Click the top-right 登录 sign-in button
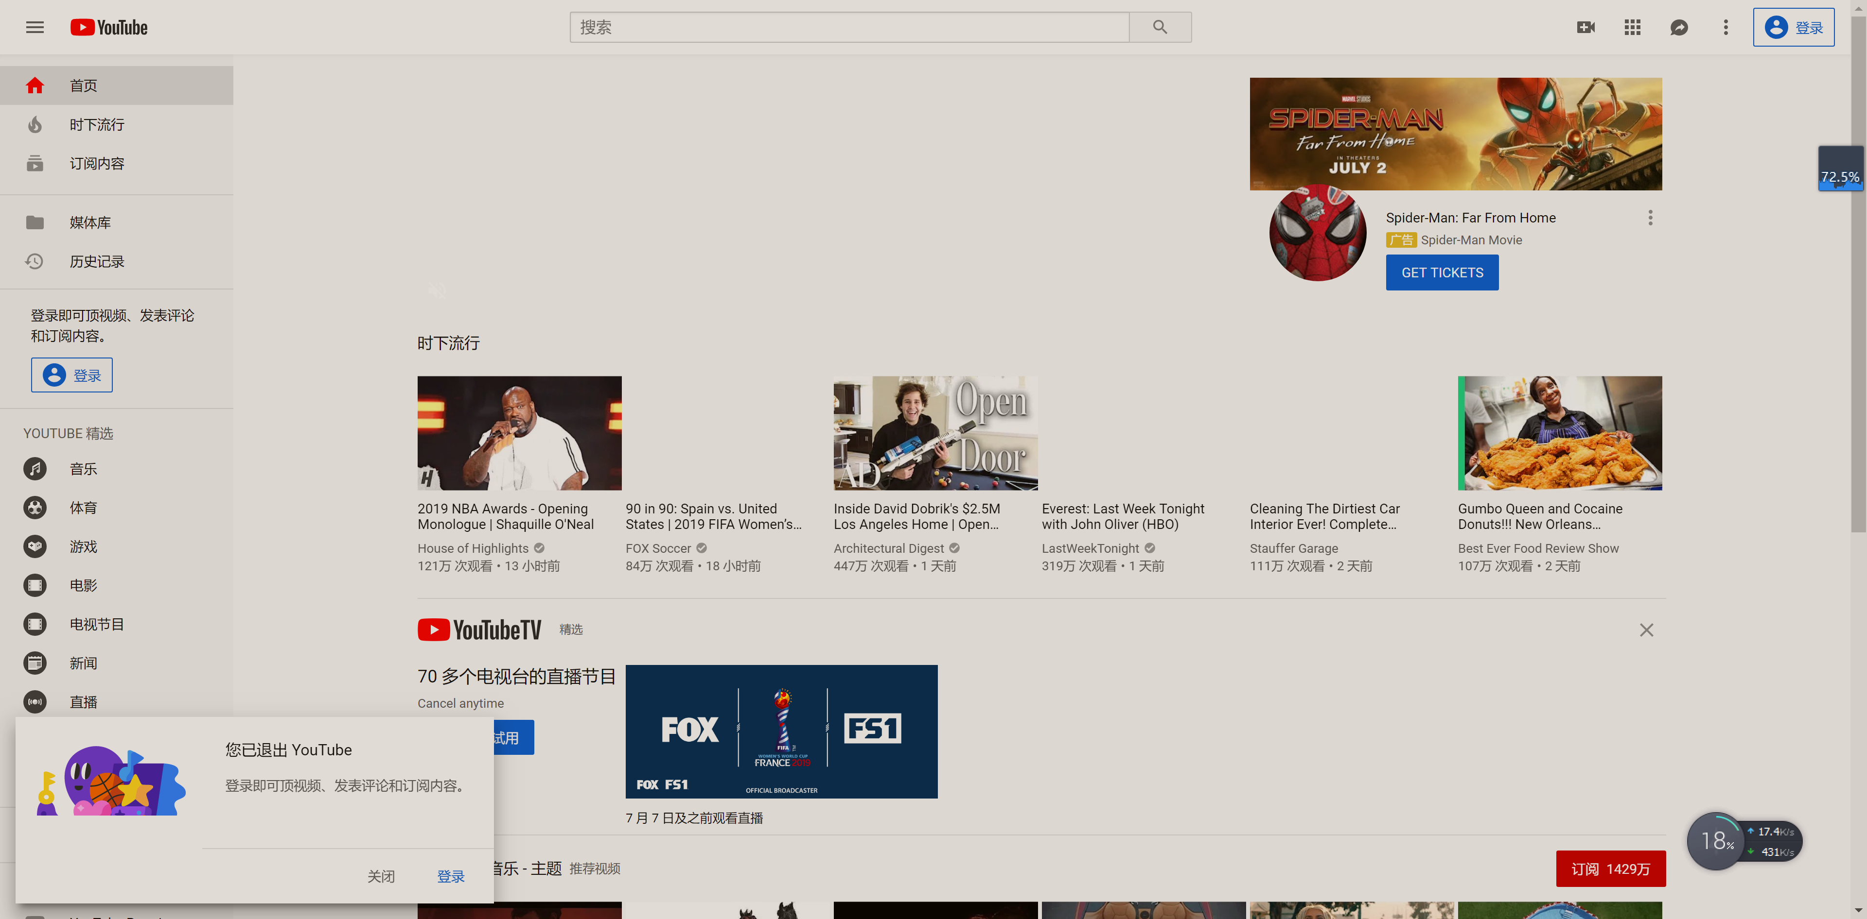This screenshot has height=919, width=1867. tap(1794, 28)
